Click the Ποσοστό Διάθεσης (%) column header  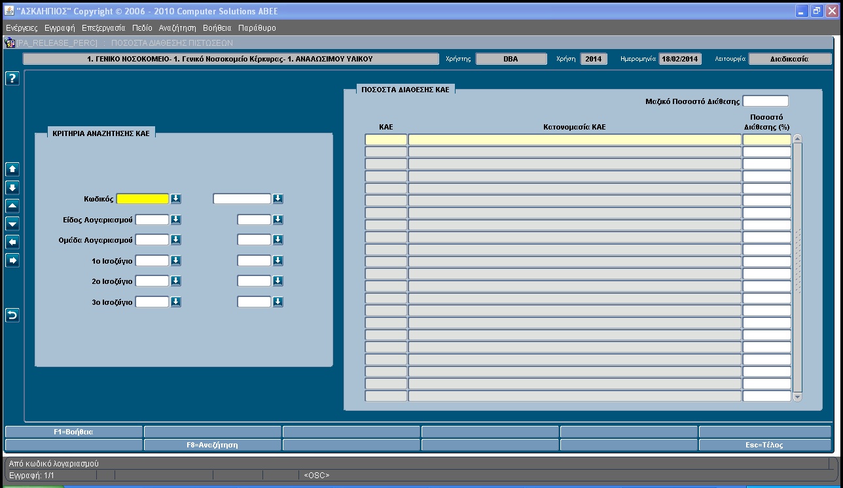tap(767, 122)
